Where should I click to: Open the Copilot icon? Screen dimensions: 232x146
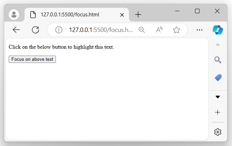point(218,30)
